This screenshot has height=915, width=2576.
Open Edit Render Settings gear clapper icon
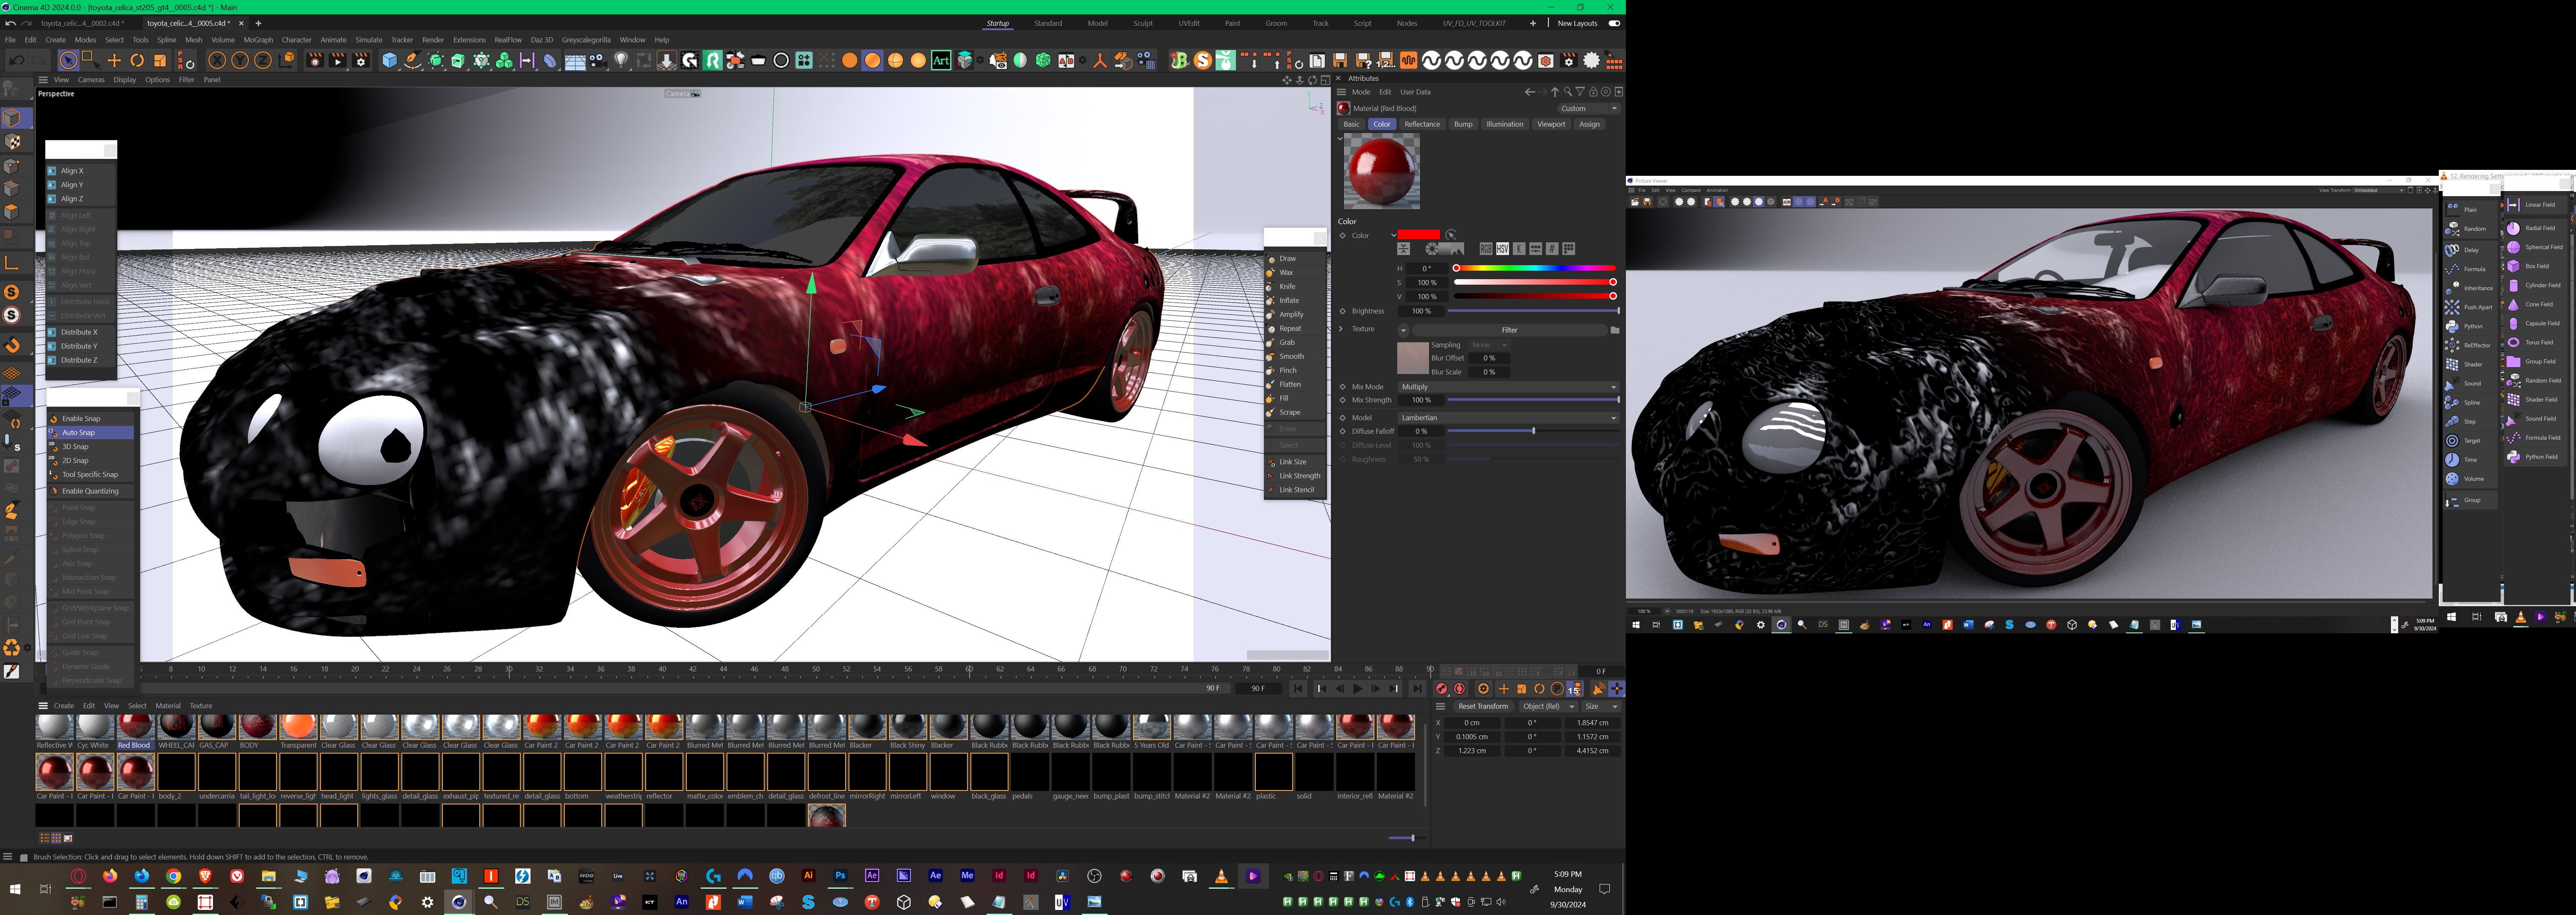pyautogui.click(x=361, y=61)
